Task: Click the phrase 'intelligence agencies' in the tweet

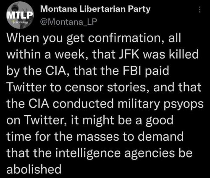Action: click(115, 153)
